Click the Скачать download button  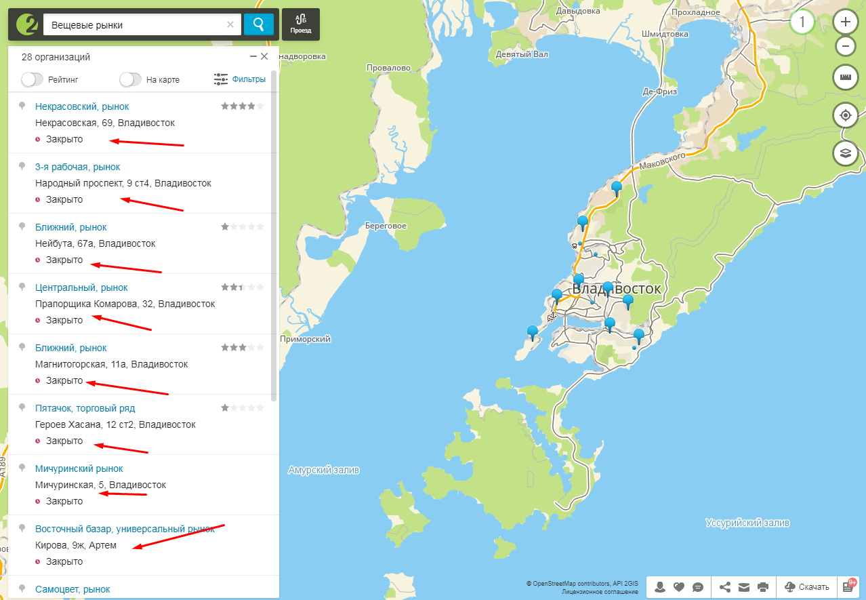tap(806, 587)
